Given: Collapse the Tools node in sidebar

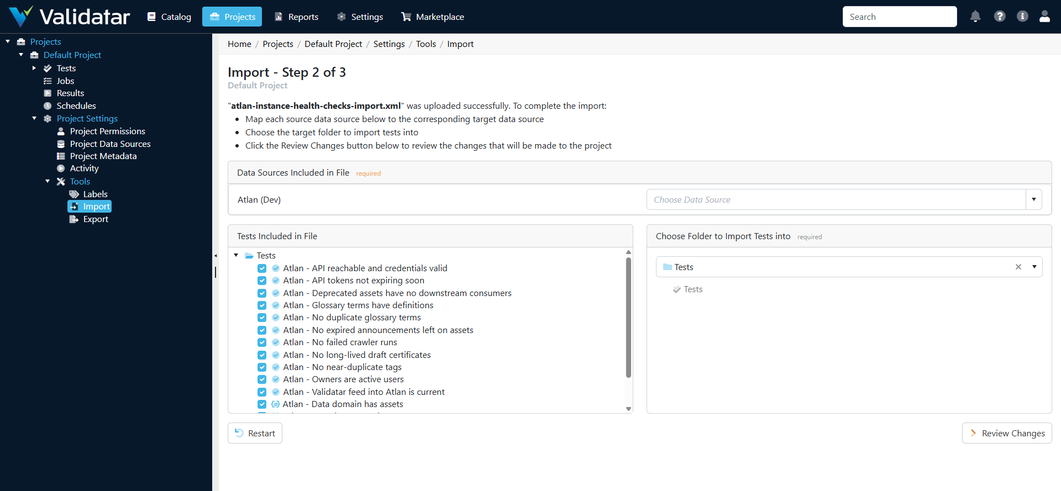Looking at the screenshot, I should click(x=48, y=182).
